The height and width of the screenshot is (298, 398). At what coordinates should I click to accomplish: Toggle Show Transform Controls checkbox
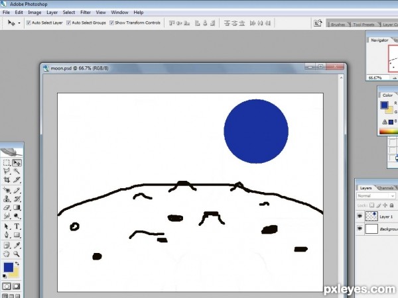pyautogui.click(x=111, y=23)
